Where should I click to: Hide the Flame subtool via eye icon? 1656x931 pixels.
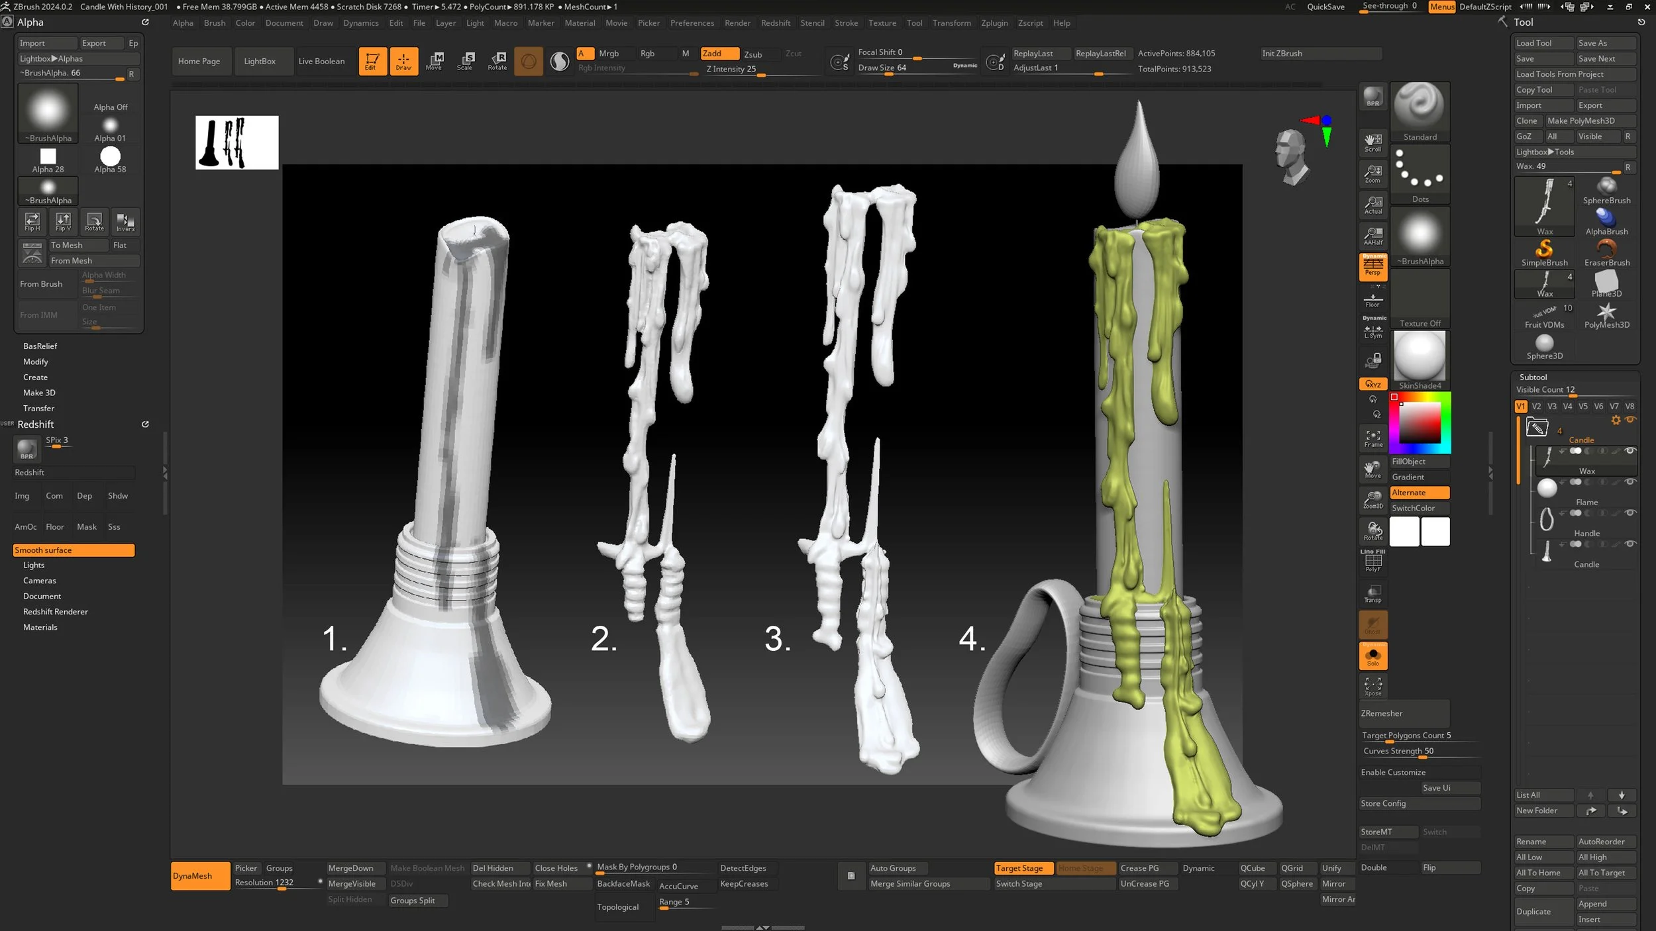(x=1630, y=482)
